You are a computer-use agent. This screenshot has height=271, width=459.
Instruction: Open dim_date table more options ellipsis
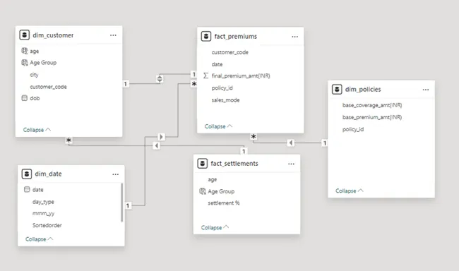pos(115,174)
